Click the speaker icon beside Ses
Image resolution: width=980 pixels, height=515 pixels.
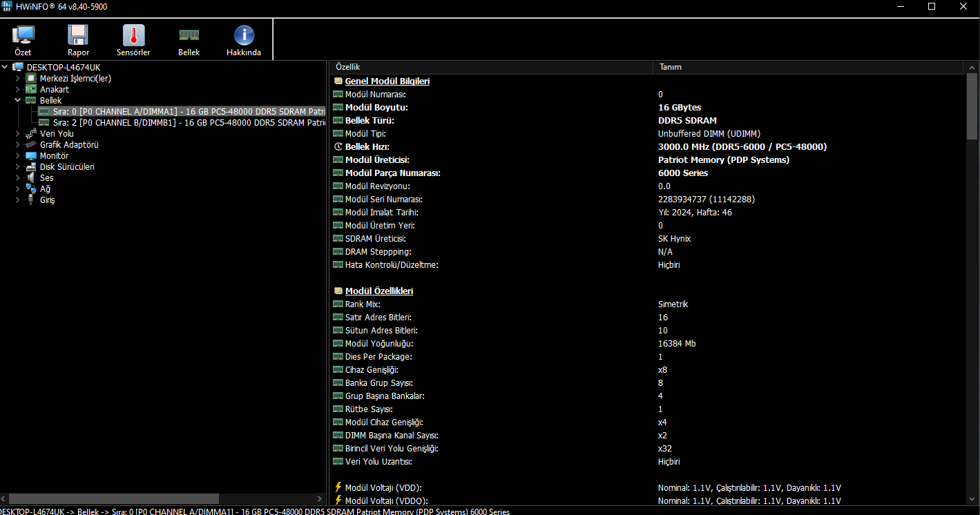click(31, 177)
